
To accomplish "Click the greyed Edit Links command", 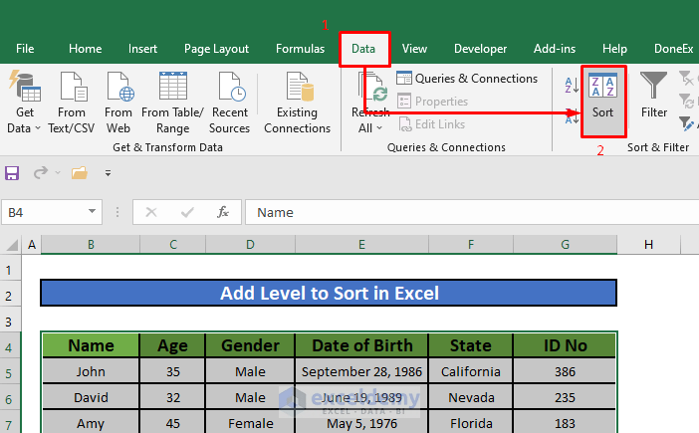I will (x=431, y=124).
